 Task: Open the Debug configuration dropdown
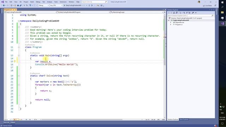(x=44, y=6)
